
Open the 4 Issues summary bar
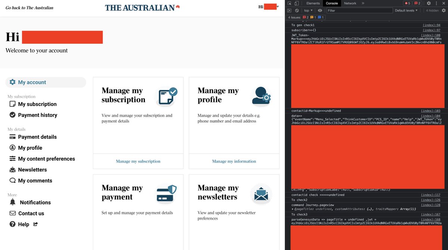click(306, 17)
